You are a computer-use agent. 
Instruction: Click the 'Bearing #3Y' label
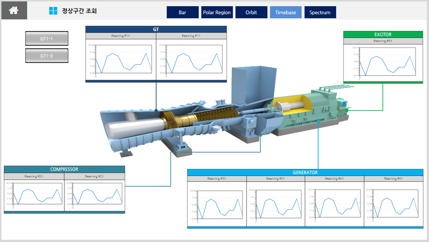click(276, 178)
